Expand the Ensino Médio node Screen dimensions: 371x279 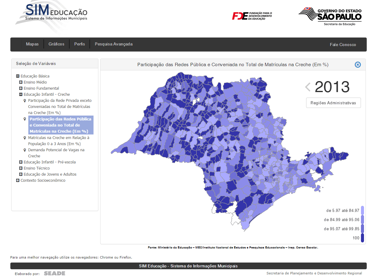coord(21,82)
